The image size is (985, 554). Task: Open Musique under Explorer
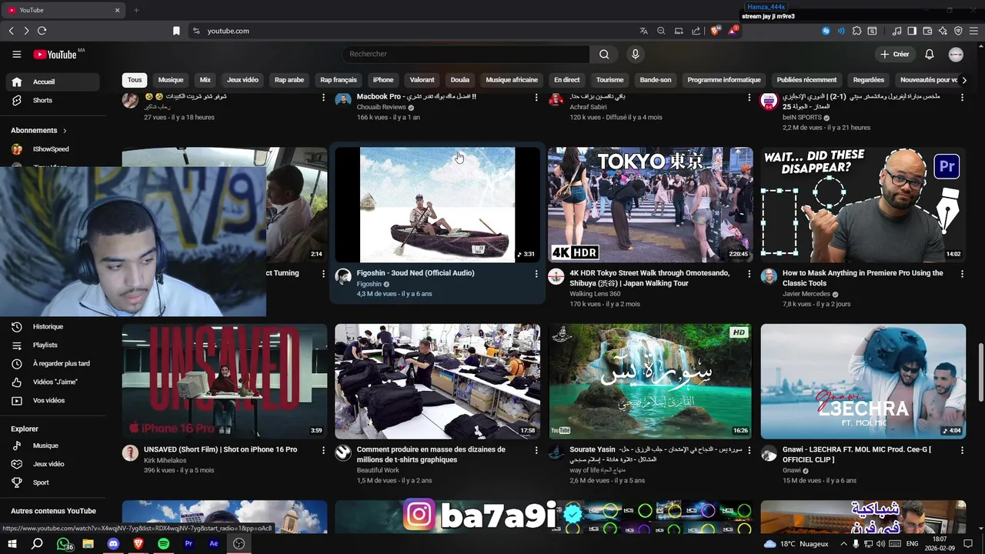54,446
